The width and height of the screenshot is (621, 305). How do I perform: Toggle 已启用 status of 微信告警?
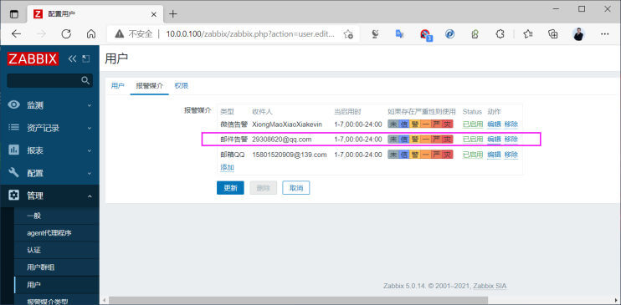(473, 125)
